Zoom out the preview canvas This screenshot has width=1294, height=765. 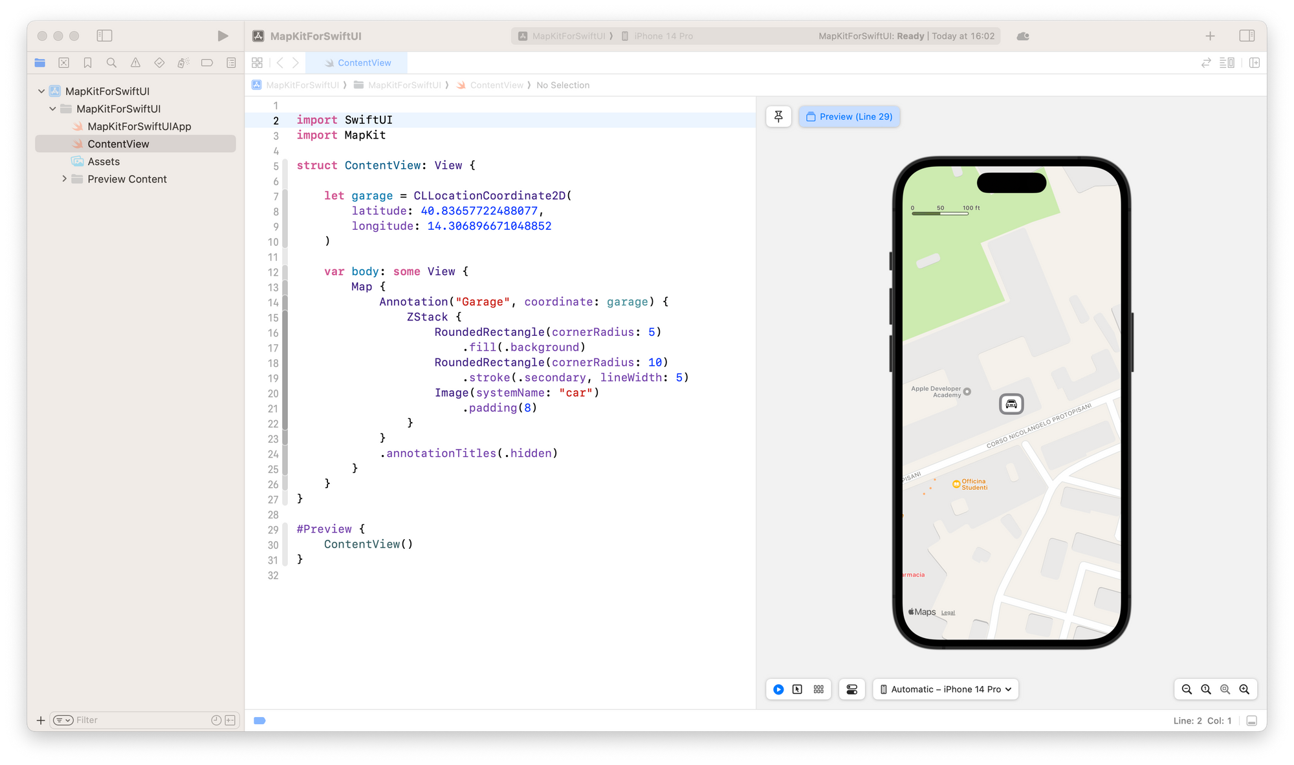point(1187,689)
